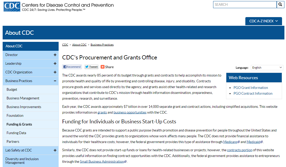This screenshot has width=286, height=167.
Task: Select Budget in the sidebar menu
Action: (x=12, y=90)
